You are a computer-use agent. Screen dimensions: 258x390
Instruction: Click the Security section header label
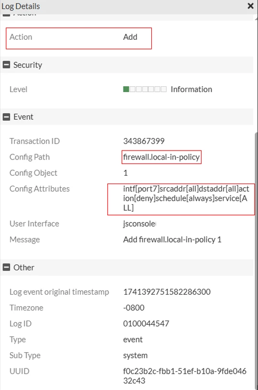coord(28,65)
